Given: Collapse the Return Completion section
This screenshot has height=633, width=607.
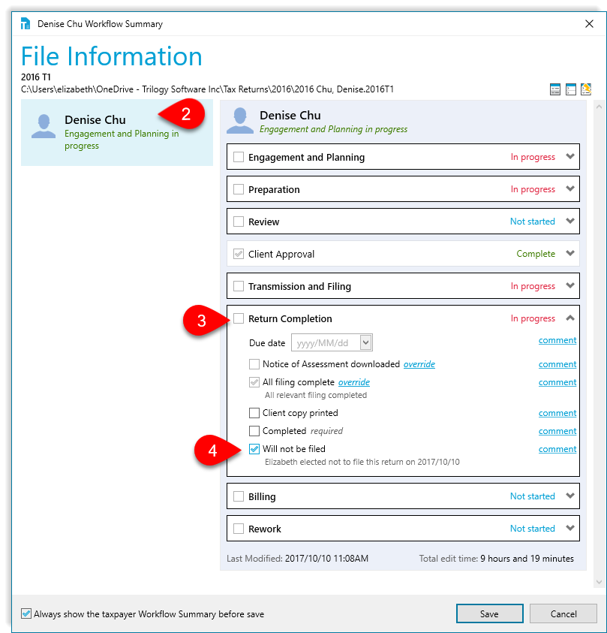Looking at the screenshot, I should (570, 318).
